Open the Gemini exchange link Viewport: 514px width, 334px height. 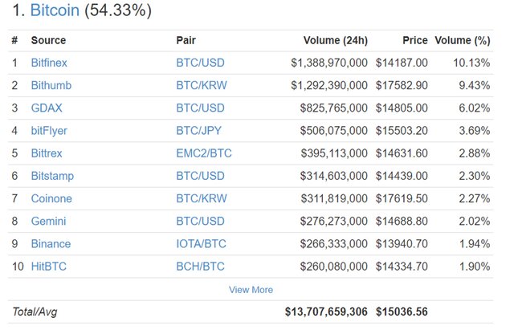click(48, 221)
